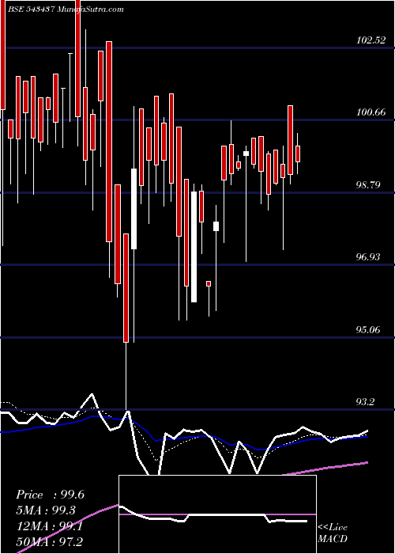Click the 12MA : 99.1 readout
The height and width of the screenshot is (554, 395).
click(x=50, y=526)
